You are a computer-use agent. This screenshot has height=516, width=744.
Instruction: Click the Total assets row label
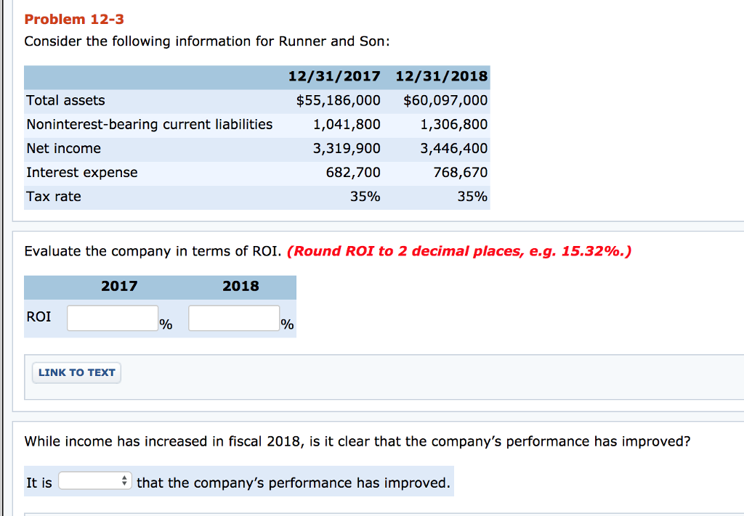pos(65,100)
